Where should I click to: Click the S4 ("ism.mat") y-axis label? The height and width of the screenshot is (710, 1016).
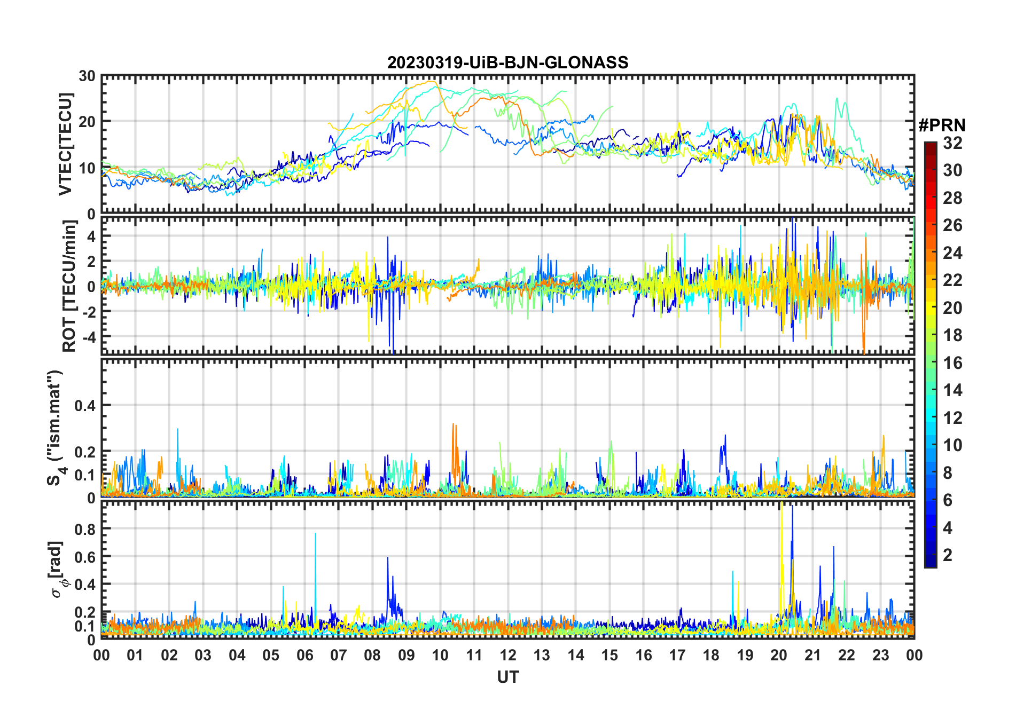pyautogui.click(x=56, y=428)
